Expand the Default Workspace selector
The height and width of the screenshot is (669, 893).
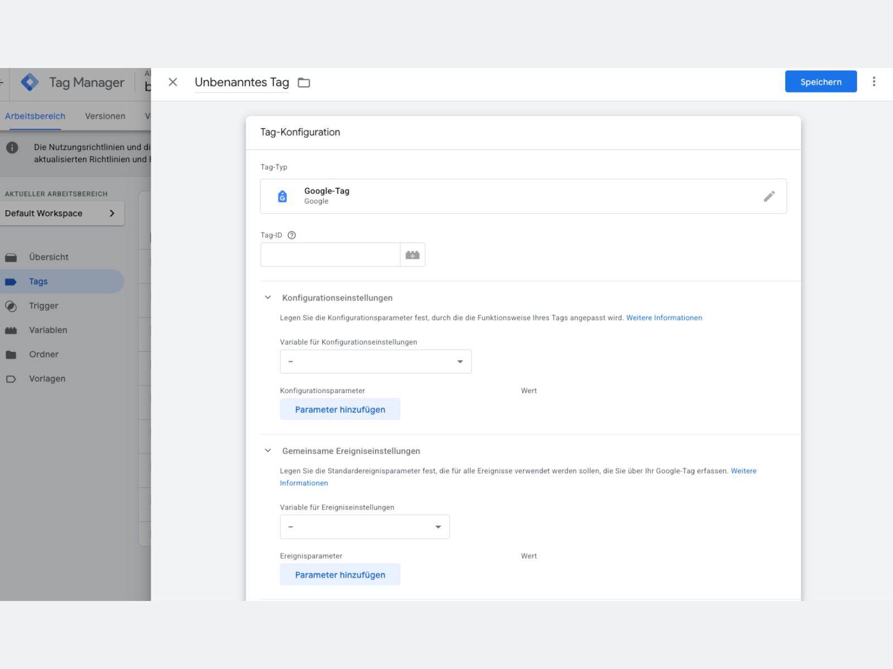pos(61,214)
